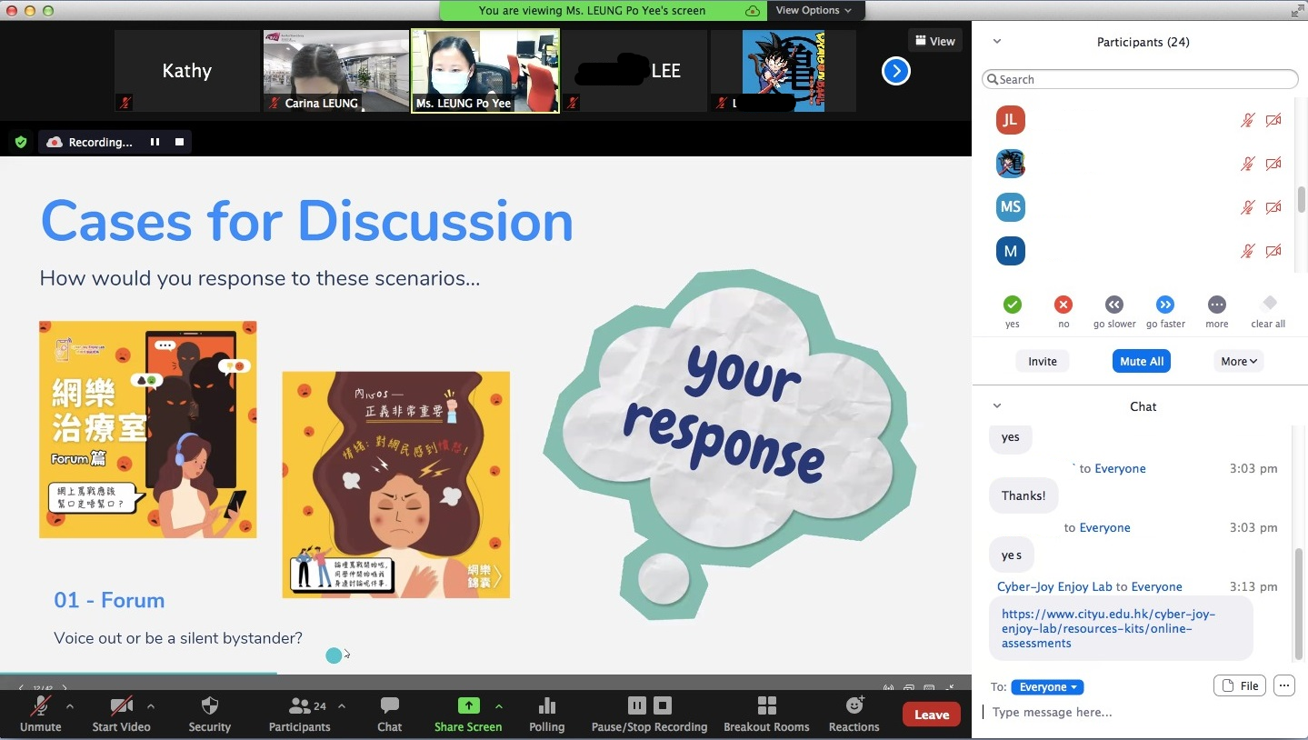Expand the More dropdown in Participants
This screenshot has height=740, width=1308.
pos(1238,361)
